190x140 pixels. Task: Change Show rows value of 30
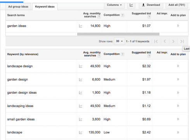click(119, 41)
